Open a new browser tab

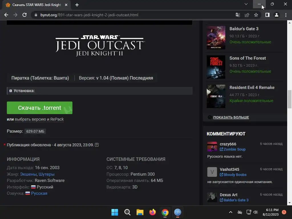click(77, 5)
